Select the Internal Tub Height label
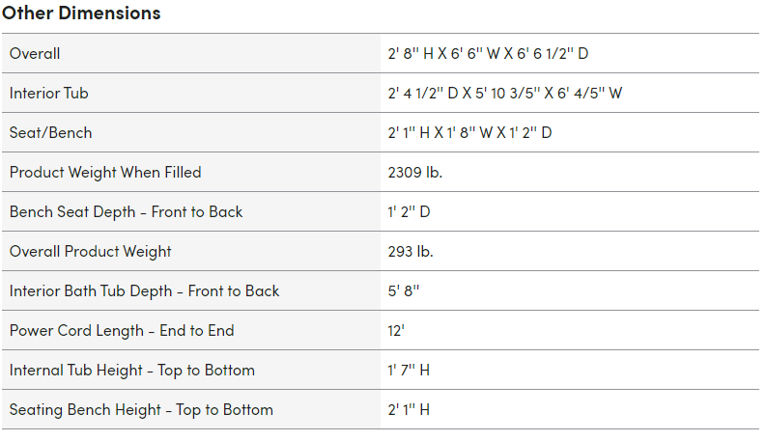The image size is (766, 441). point(132,370)
